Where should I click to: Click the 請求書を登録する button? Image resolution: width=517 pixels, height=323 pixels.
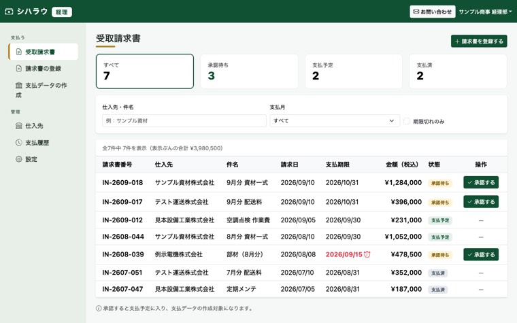(x=479, y=41)
